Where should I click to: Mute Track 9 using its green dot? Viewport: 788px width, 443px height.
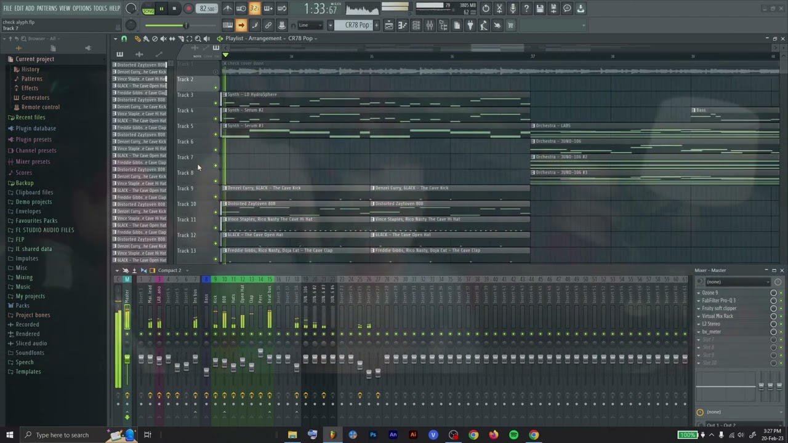tap(215, 197)
